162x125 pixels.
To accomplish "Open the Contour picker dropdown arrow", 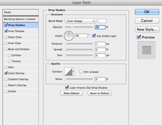I will [x=73, y=72].
